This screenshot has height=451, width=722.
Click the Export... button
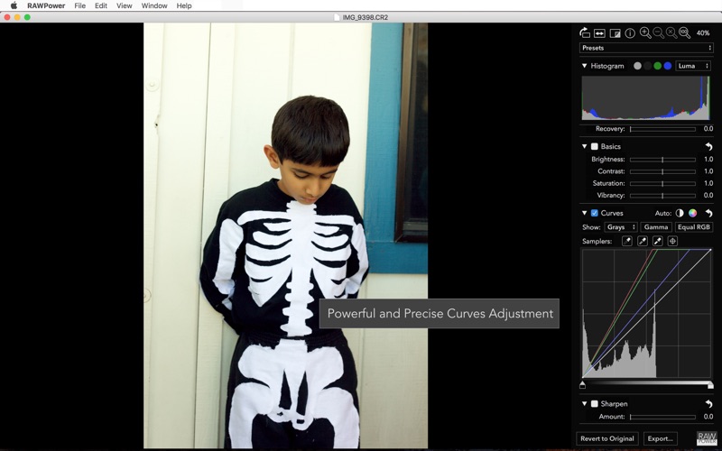[661, 438]
